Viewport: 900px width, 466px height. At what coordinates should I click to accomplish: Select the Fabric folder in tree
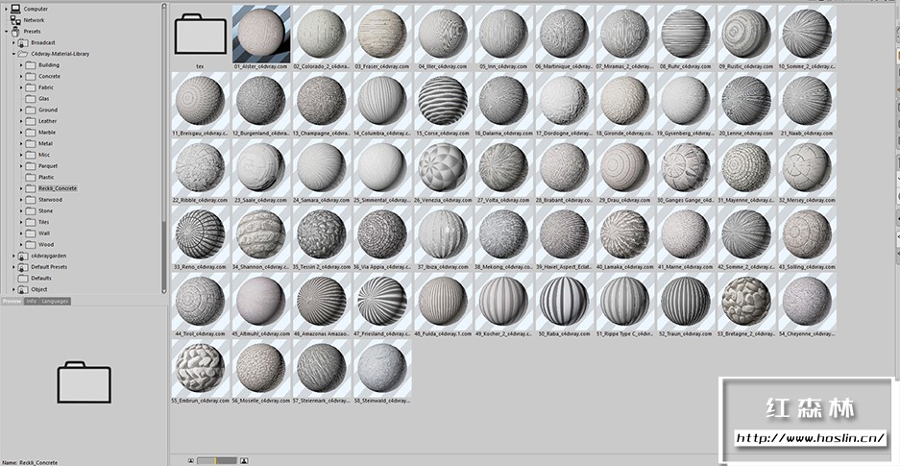point(46,87)
